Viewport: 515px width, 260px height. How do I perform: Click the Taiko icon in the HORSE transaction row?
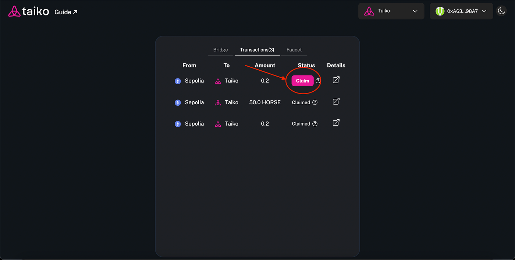(x=218, y=103)
